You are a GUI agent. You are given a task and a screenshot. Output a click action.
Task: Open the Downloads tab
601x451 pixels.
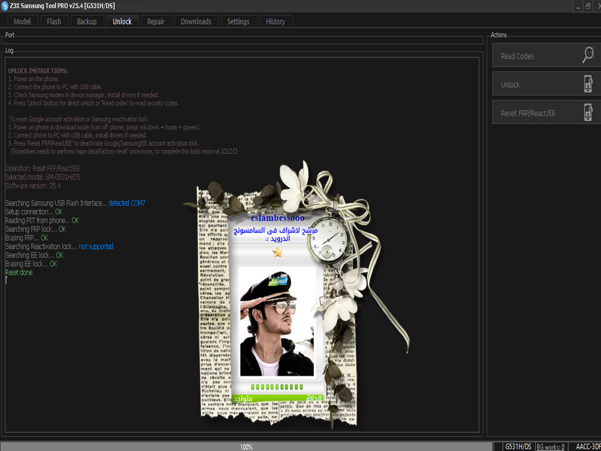point(196,22)
